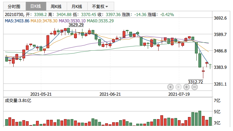Click the MA5:3403.86 indicator label
Image resolution: width=233 pixels, height=131 pixels.
[17, 21]
